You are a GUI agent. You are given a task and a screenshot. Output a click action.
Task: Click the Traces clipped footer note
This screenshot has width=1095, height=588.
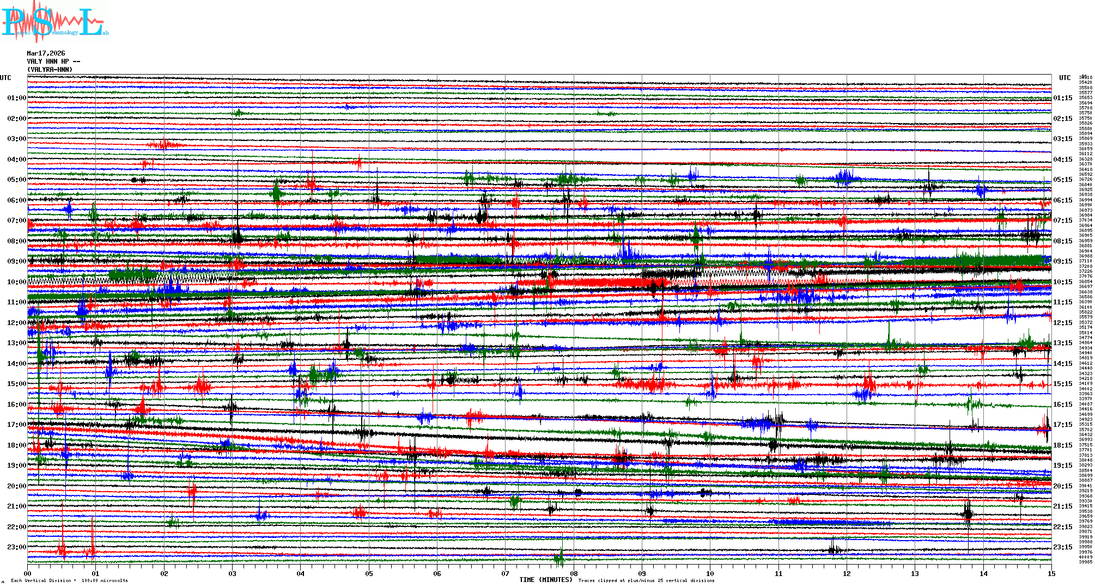(x=646, y=580)
